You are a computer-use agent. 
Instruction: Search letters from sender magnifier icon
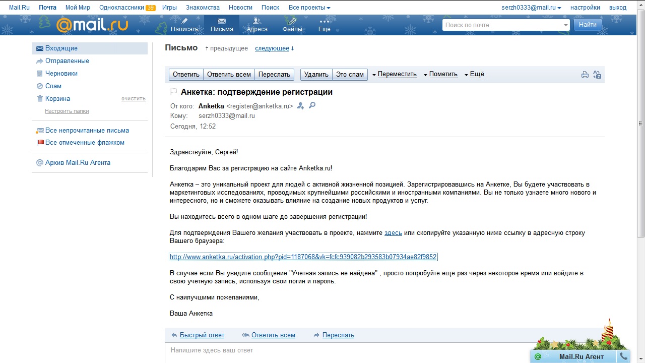(x=312, y=105)
